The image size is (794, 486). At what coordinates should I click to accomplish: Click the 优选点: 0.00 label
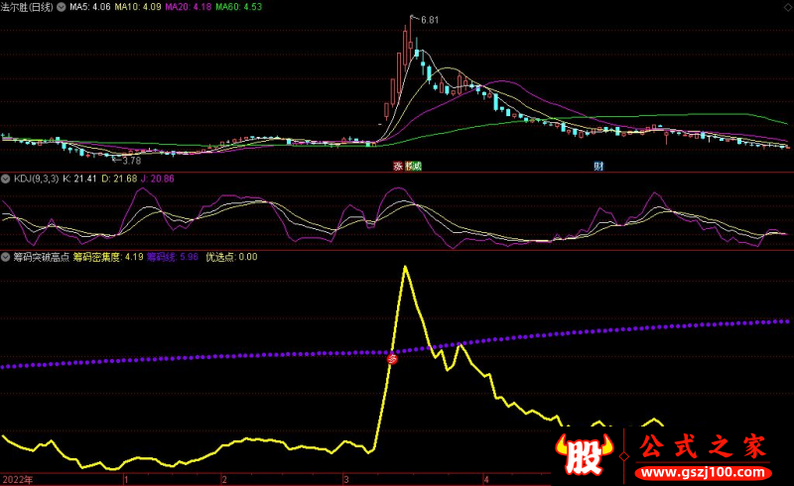(231, 257)
